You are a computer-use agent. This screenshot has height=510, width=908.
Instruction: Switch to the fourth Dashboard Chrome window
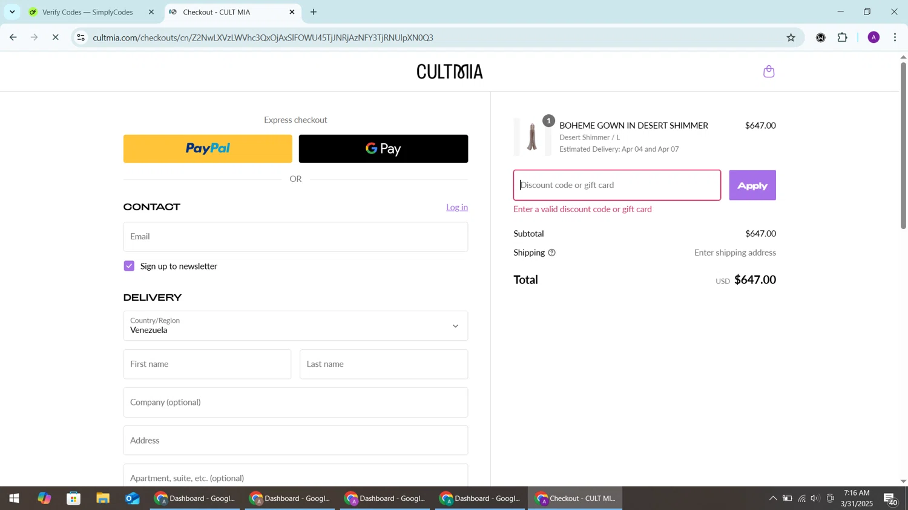click(x=479, y=499)
